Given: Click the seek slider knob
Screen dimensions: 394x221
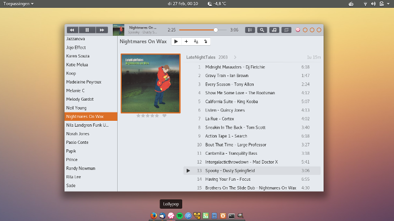Looking at the screenshot, I should (x=216, y=30).
